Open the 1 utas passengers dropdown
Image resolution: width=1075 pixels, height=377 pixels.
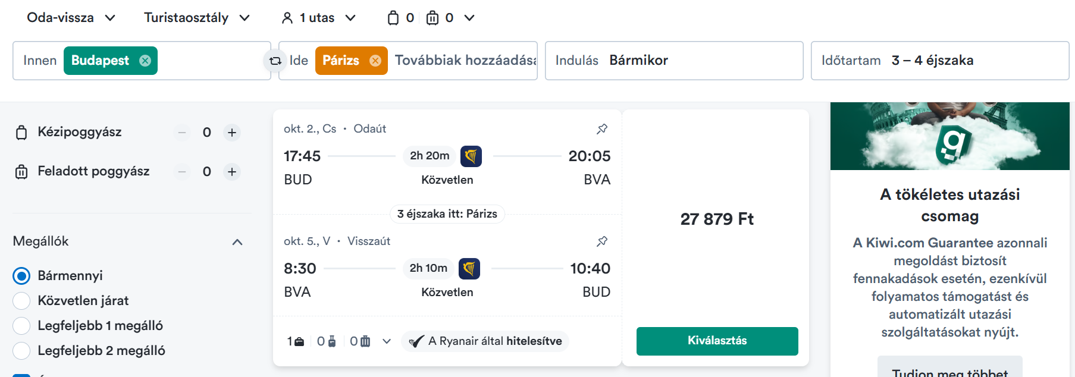318,18
